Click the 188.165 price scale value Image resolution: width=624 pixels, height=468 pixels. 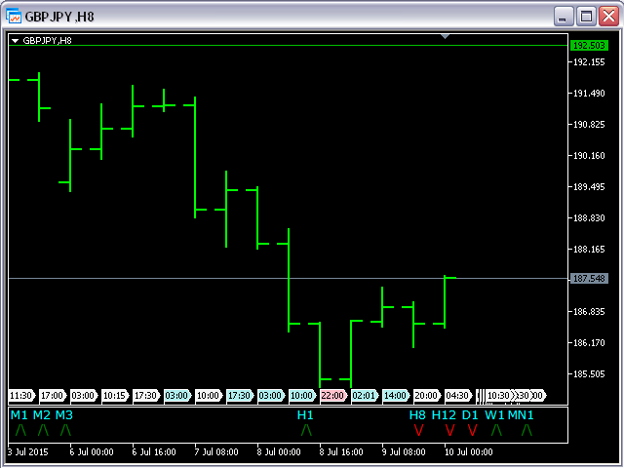tap(589, 250)
